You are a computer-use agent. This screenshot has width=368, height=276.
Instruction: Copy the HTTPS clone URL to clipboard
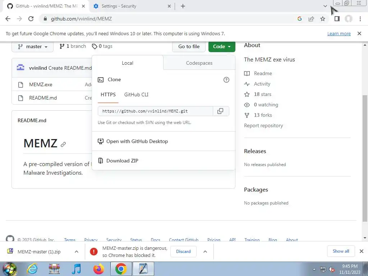(x=220, y=111)
